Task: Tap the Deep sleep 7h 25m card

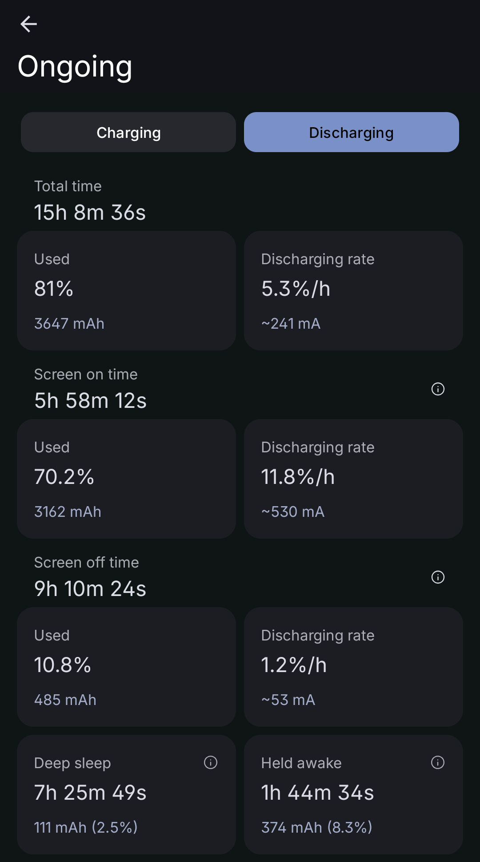Action: (126, 794)
